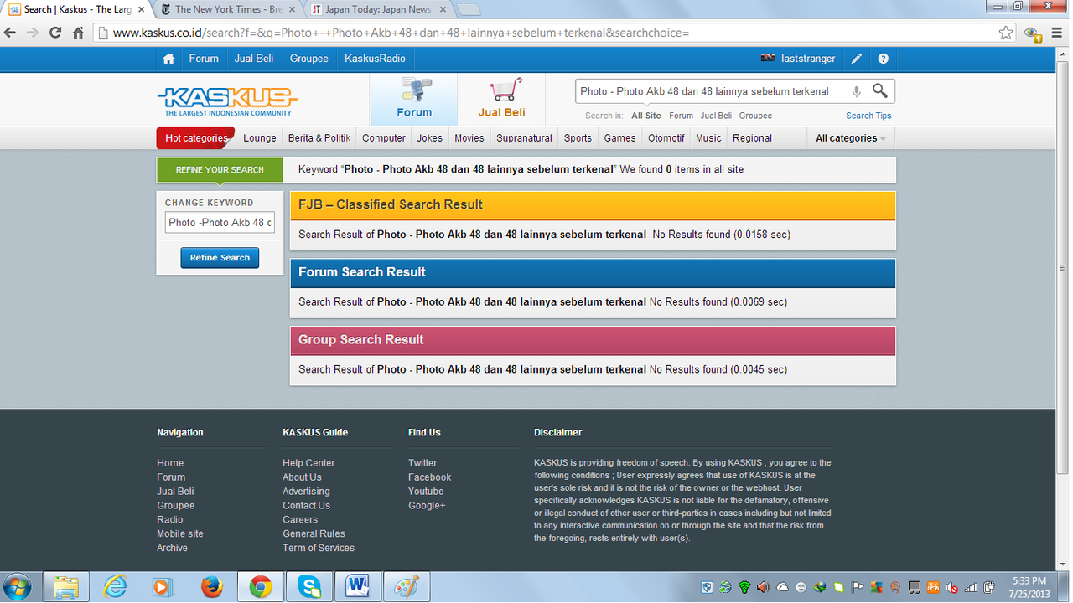Open the New York Times tab
The image size is (1073, 603).
click(x=226, y=9)
